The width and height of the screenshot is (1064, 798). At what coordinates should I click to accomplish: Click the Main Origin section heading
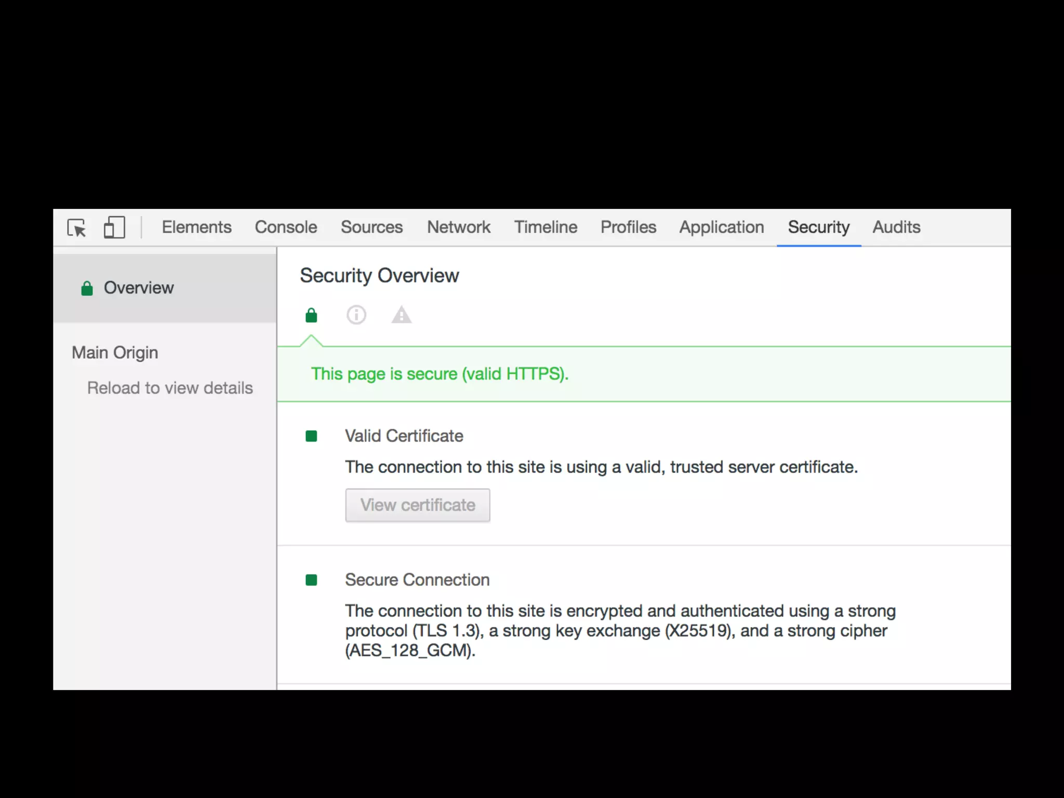(115, 353)
